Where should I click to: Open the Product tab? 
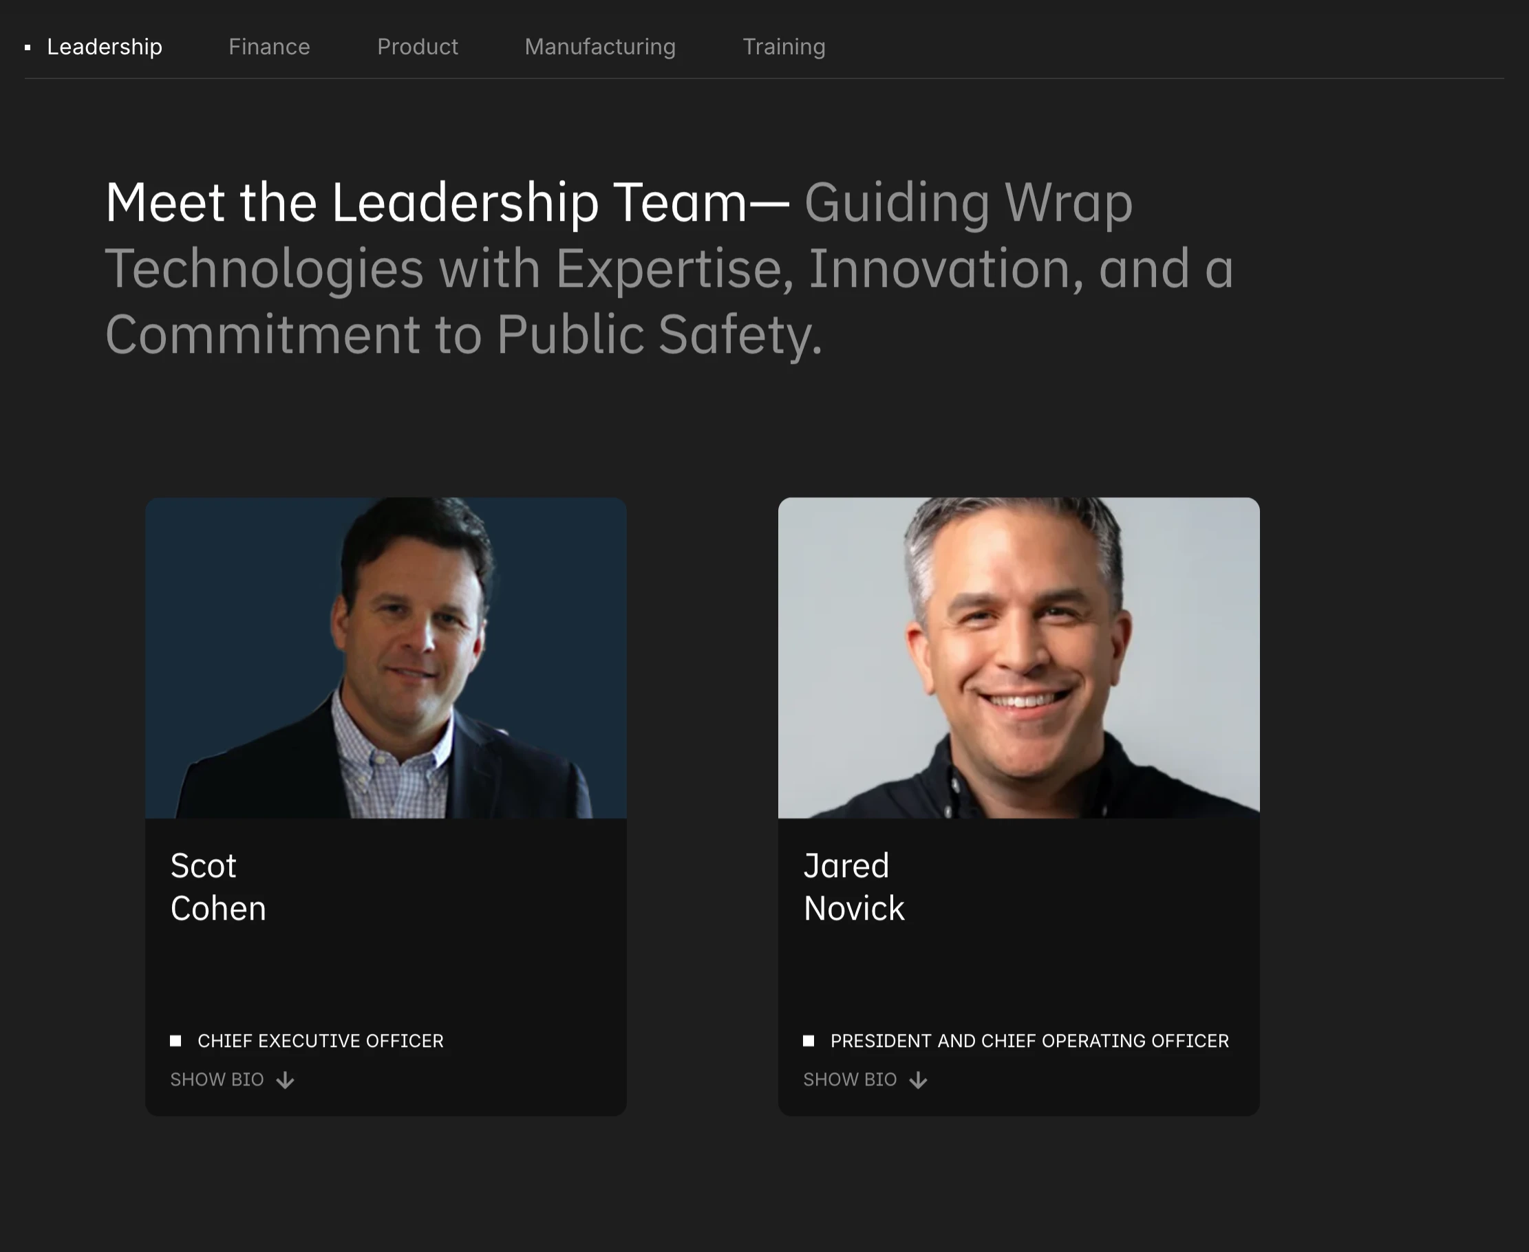[418, 47]
